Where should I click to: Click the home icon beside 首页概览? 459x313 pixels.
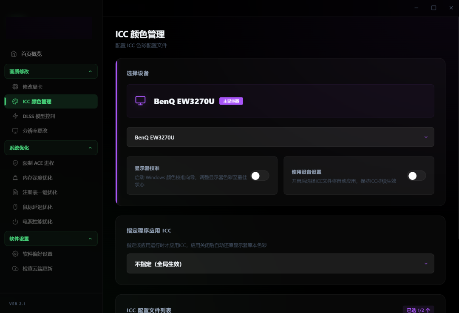pos(14,54)
